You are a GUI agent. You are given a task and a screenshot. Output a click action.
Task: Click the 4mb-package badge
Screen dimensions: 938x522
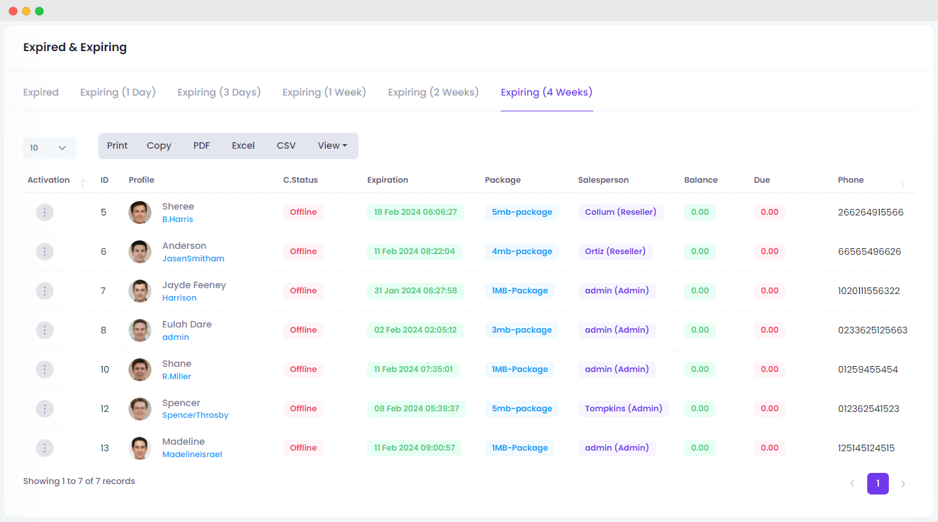pos(522,252)
